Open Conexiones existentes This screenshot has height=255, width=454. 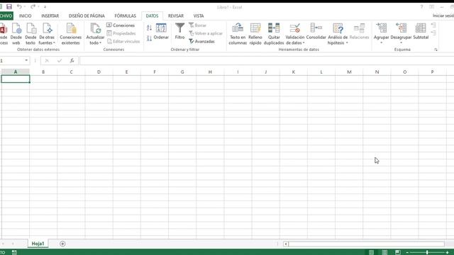[x=71, y=34]
